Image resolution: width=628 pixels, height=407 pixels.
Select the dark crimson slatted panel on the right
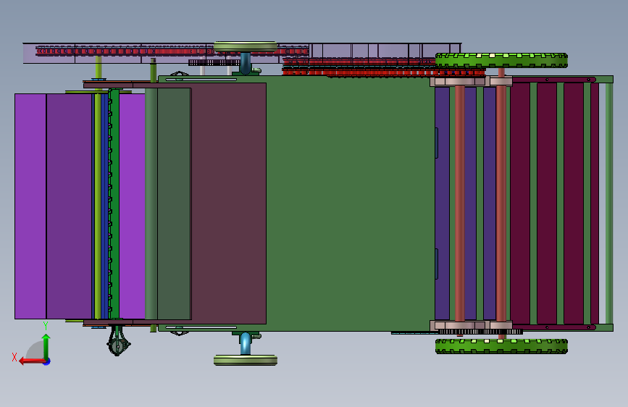click(x=554, y=204)
